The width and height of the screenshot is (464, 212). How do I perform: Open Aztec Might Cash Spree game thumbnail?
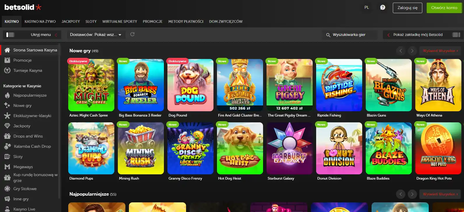[91, 85]
